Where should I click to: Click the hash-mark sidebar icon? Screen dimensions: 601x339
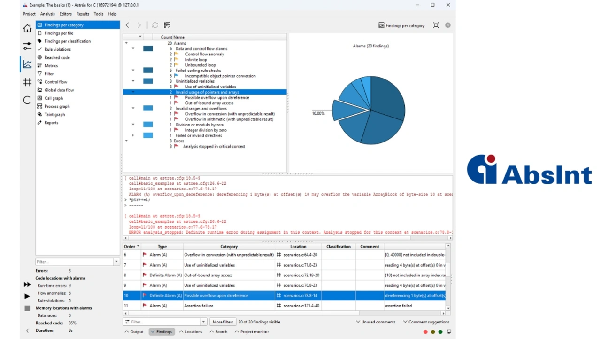pyautogui.click(x=27, y=82)
